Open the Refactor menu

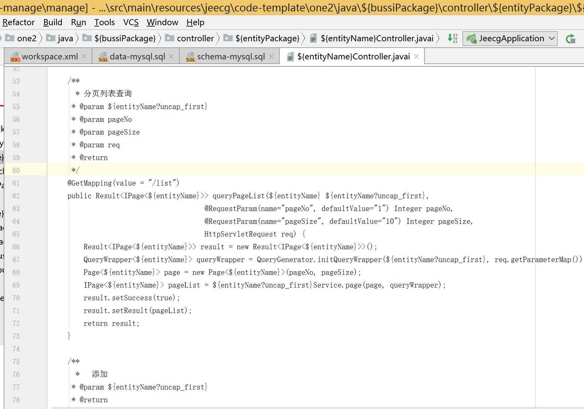coord(18,22)
